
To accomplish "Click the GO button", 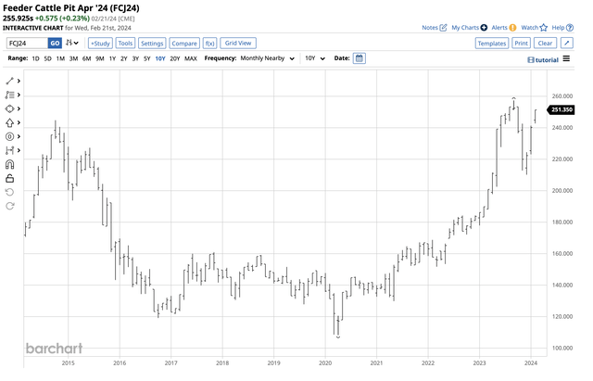I will coord(55,44).
